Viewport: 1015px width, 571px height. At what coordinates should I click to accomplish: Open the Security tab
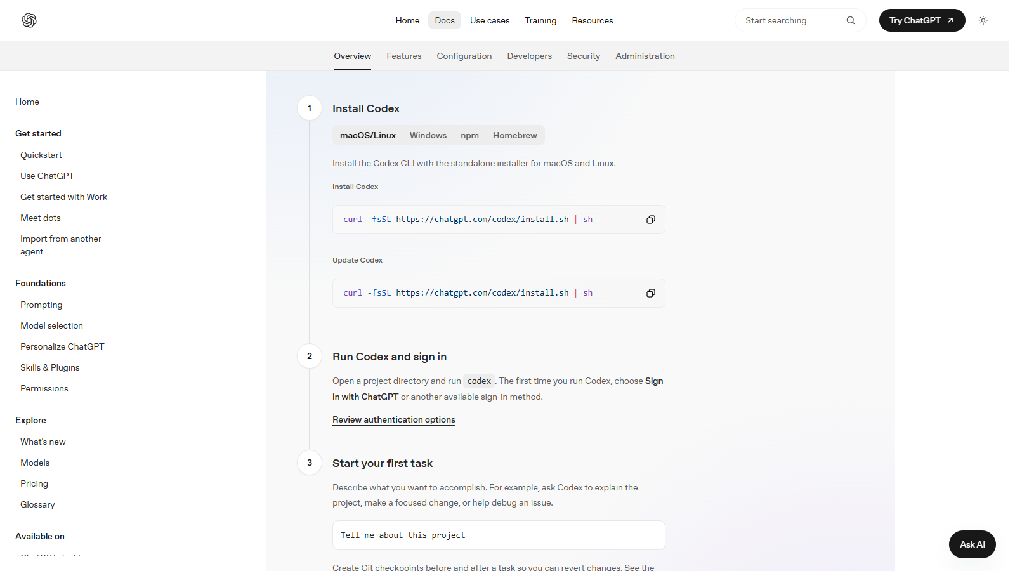pos(584,56)
